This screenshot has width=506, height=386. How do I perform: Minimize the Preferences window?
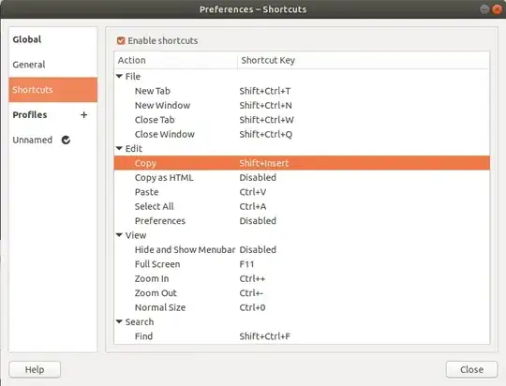point(484,9)
